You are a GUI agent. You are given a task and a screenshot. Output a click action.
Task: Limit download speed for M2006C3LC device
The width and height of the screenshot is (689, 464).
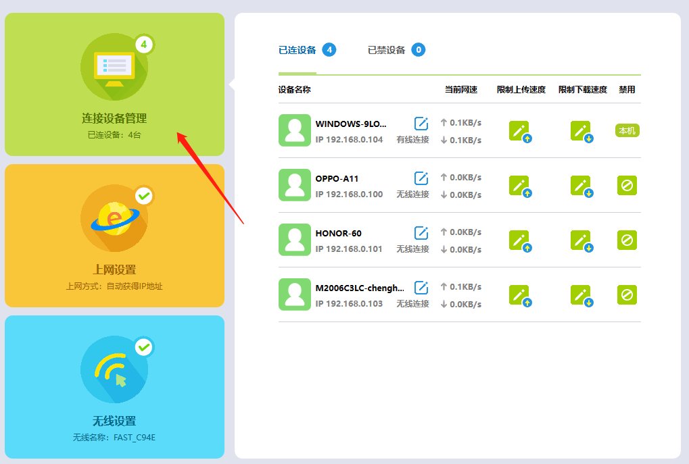pyautogui.click(x=581, y=295)
